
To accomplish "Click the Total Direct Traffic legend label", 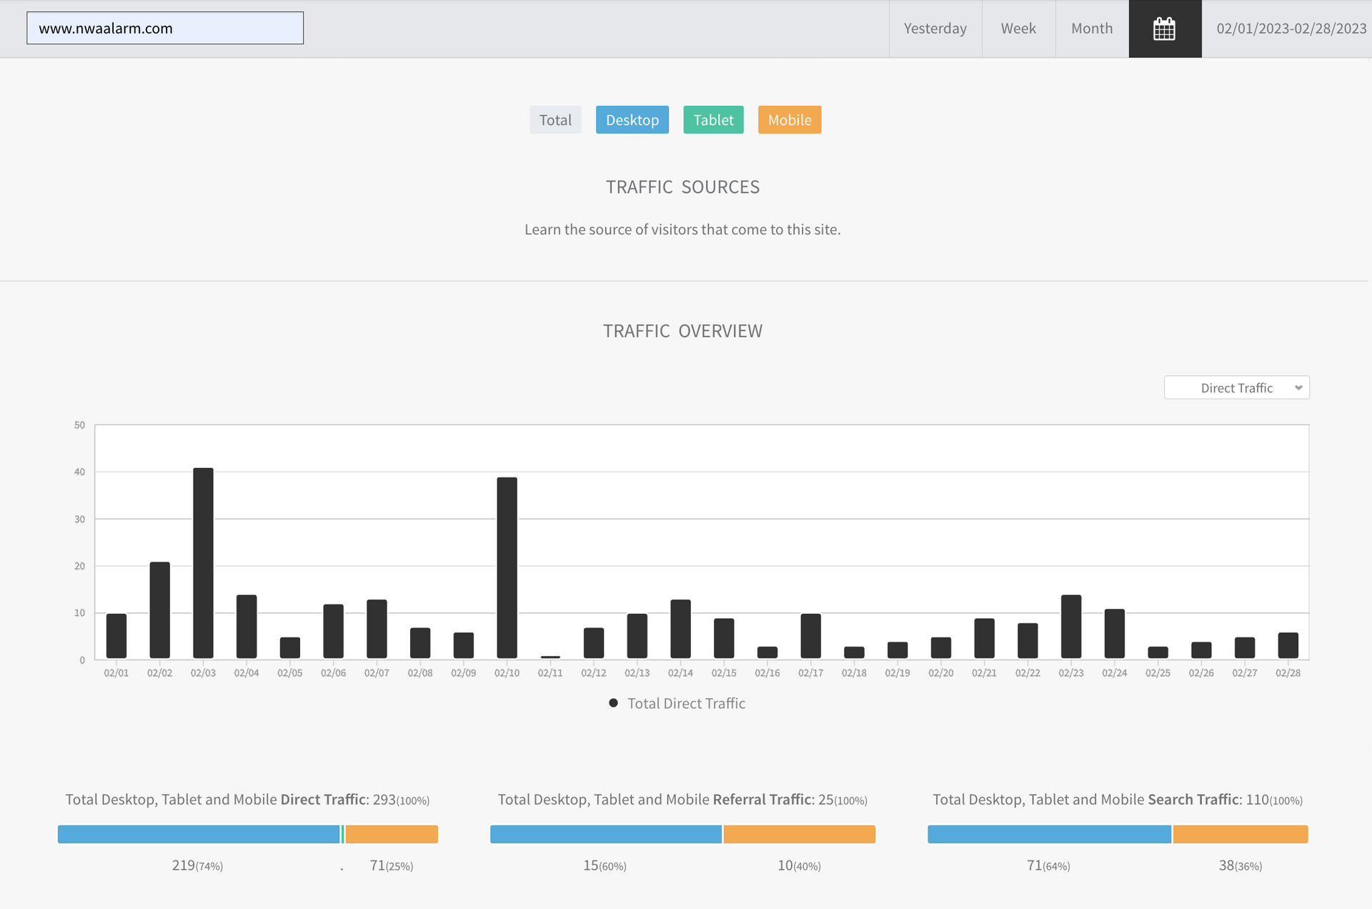I will tap(686, 703).
